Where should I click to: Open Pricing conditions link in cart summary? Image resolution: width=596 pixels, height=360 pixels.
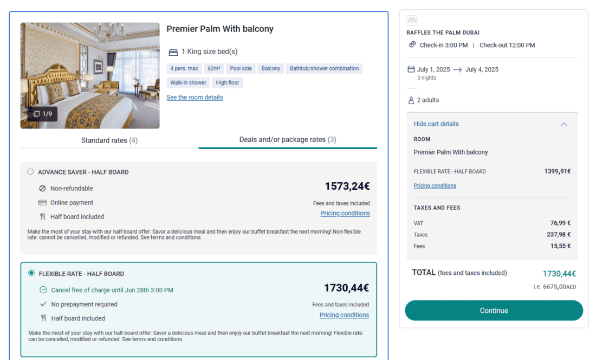click(435, 186)
